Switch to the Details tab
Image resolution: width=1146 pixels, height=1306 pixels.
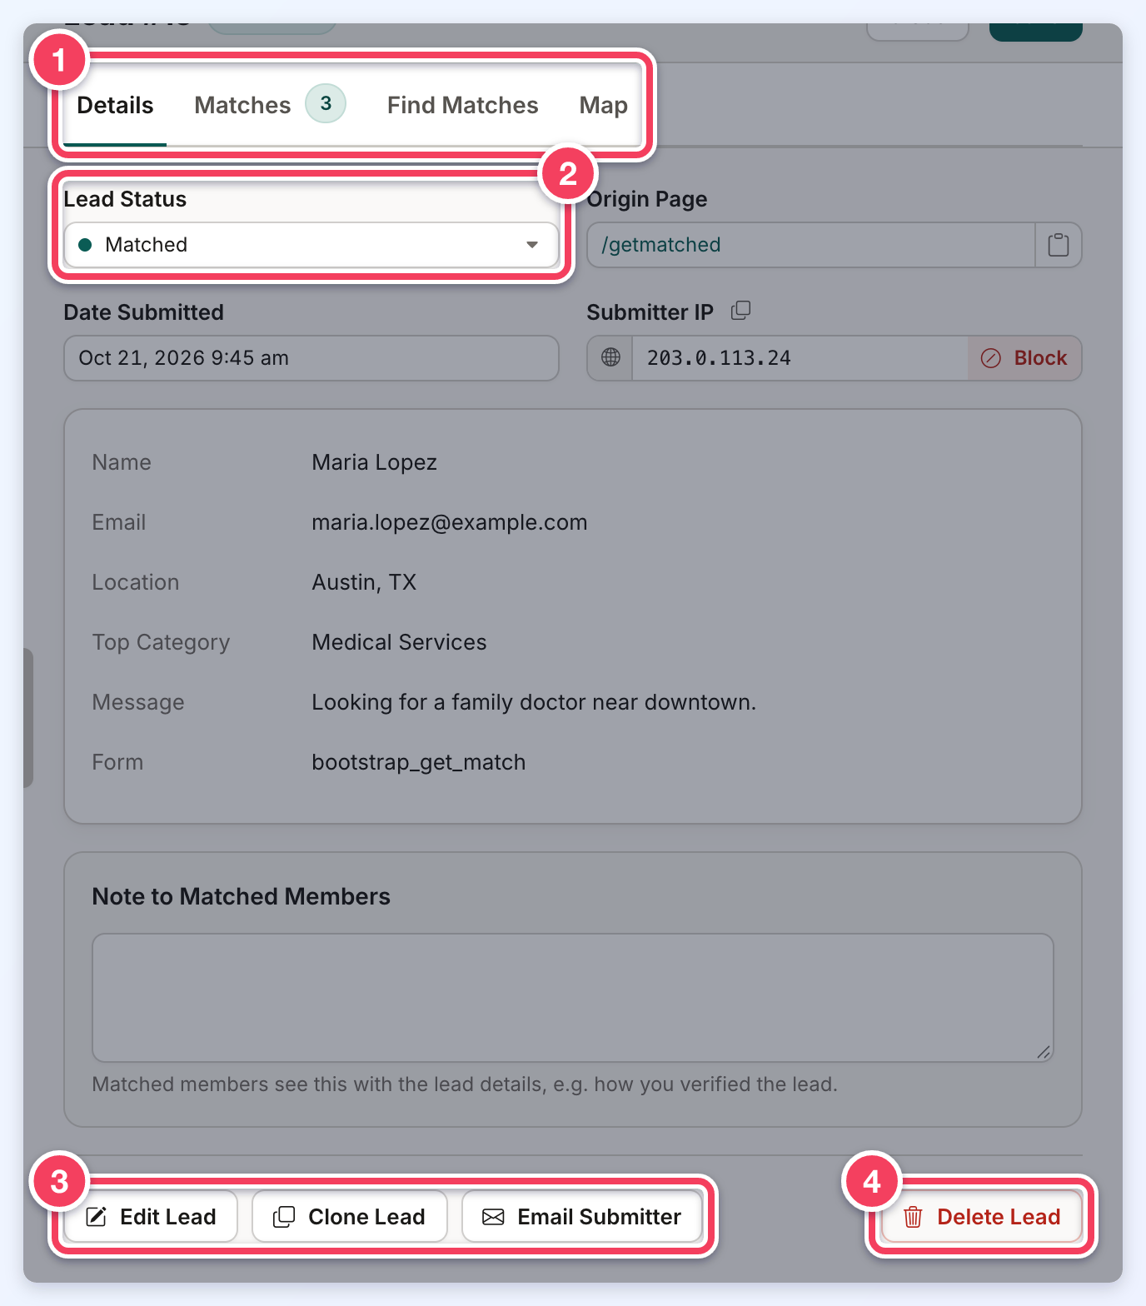[115, 106]
